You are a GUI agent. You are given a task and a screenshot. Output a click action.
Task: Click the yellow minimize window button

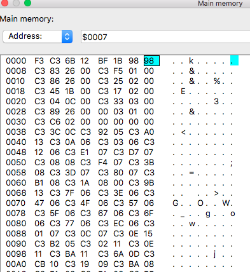click(x=16, y=3)
